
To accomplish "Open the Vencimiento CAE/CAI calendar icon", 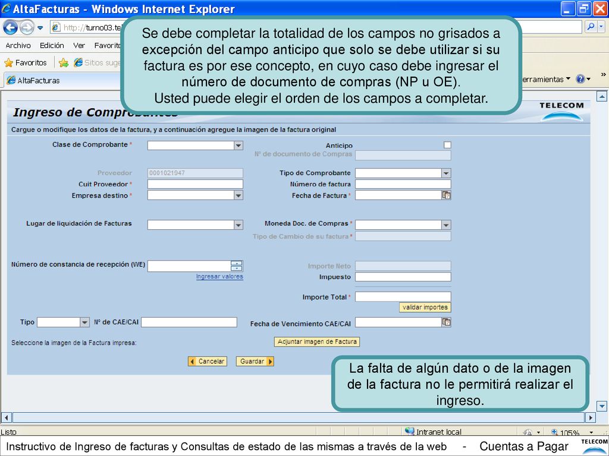I will coord(446,322).
